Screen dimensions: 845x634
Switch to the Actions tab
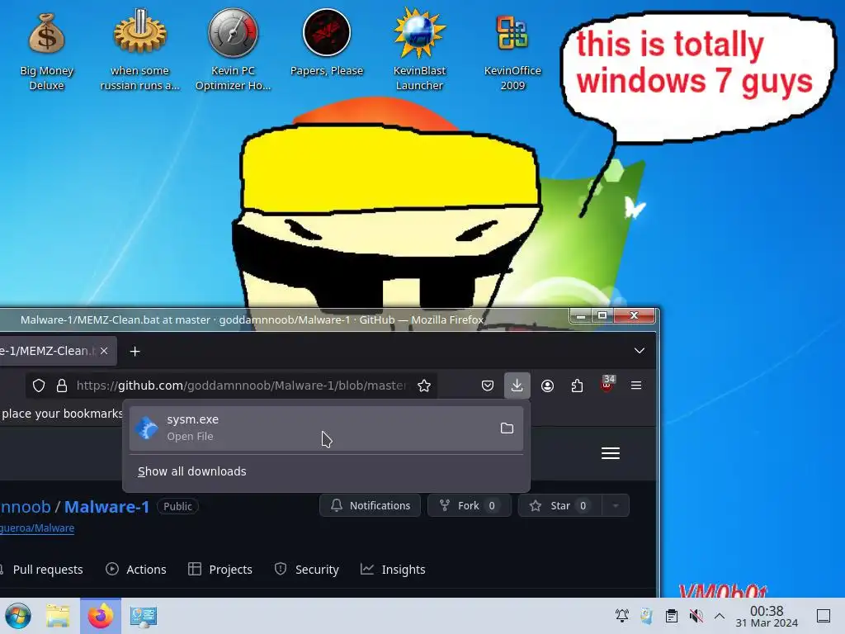[x=136, y=570]
